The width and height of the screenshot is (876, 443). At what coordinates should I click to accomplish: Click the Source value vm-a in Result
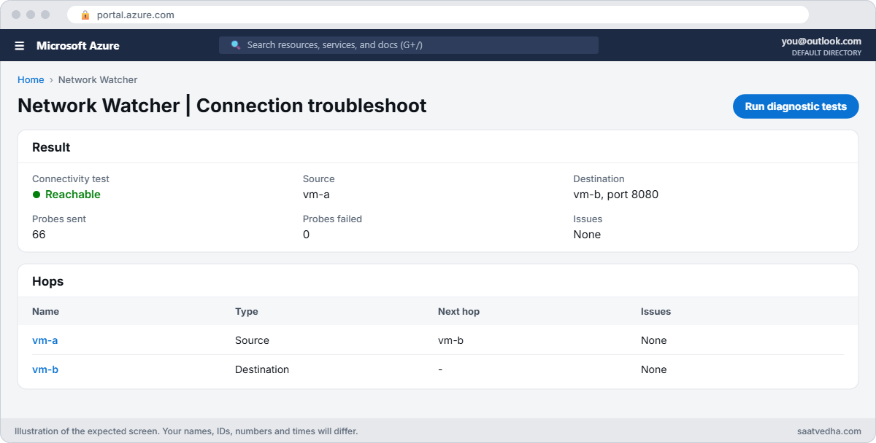[x=316, y=195]
